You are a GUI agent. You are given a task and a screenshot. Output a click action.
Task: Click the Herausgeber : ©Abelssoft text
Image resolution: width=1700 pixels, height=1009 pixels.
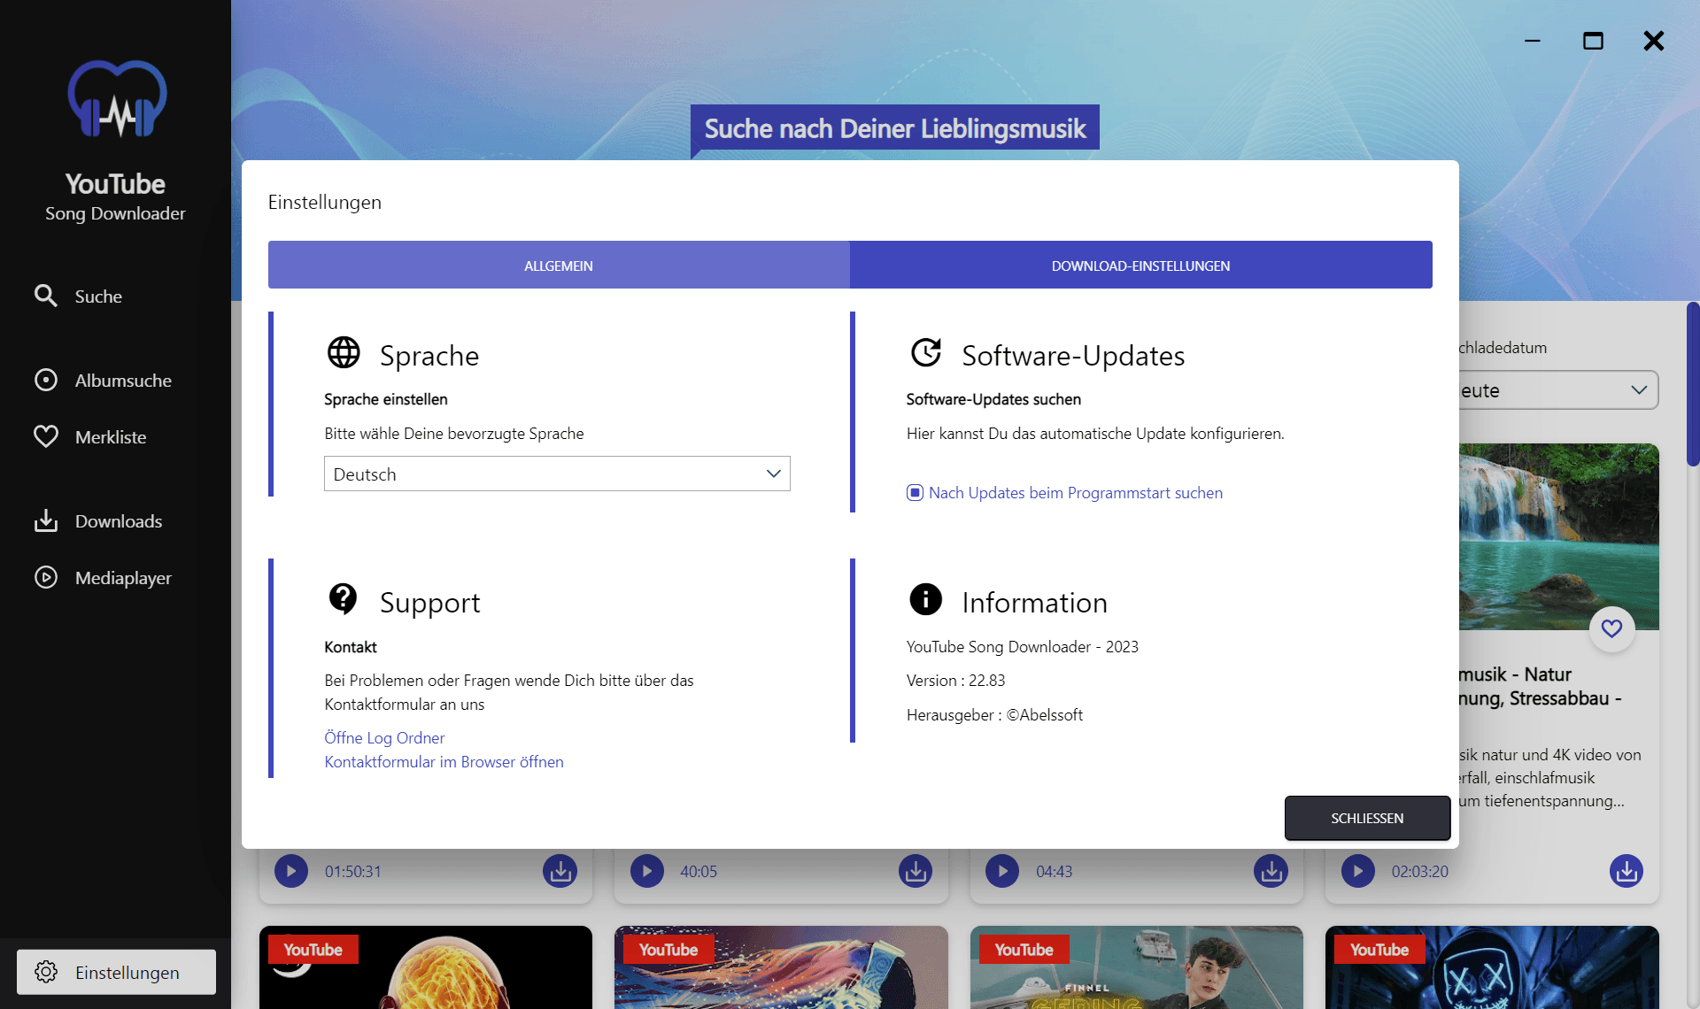(994, 715)
